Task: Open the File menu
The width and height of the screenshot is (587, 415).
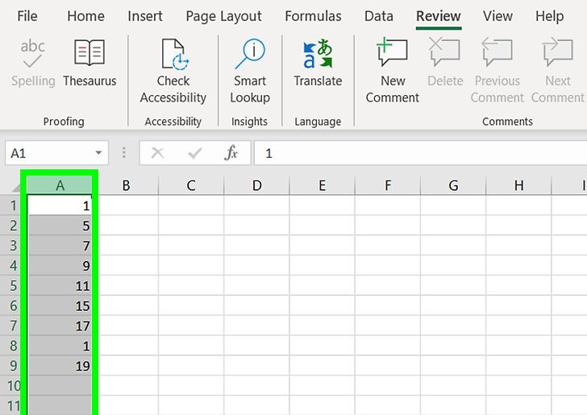Action: coord(27,16)
